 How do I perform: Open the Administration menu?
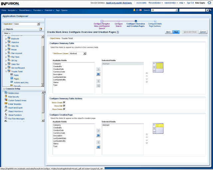tap(171, 3)
